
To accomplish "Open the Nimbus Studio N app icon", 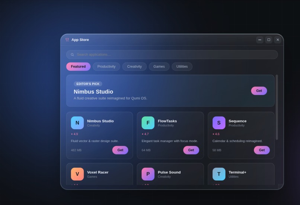I will pos(77,123).
